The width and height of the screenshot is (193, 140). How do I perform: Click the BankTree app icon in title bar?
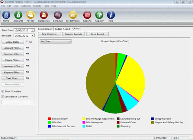click(2, 2)
